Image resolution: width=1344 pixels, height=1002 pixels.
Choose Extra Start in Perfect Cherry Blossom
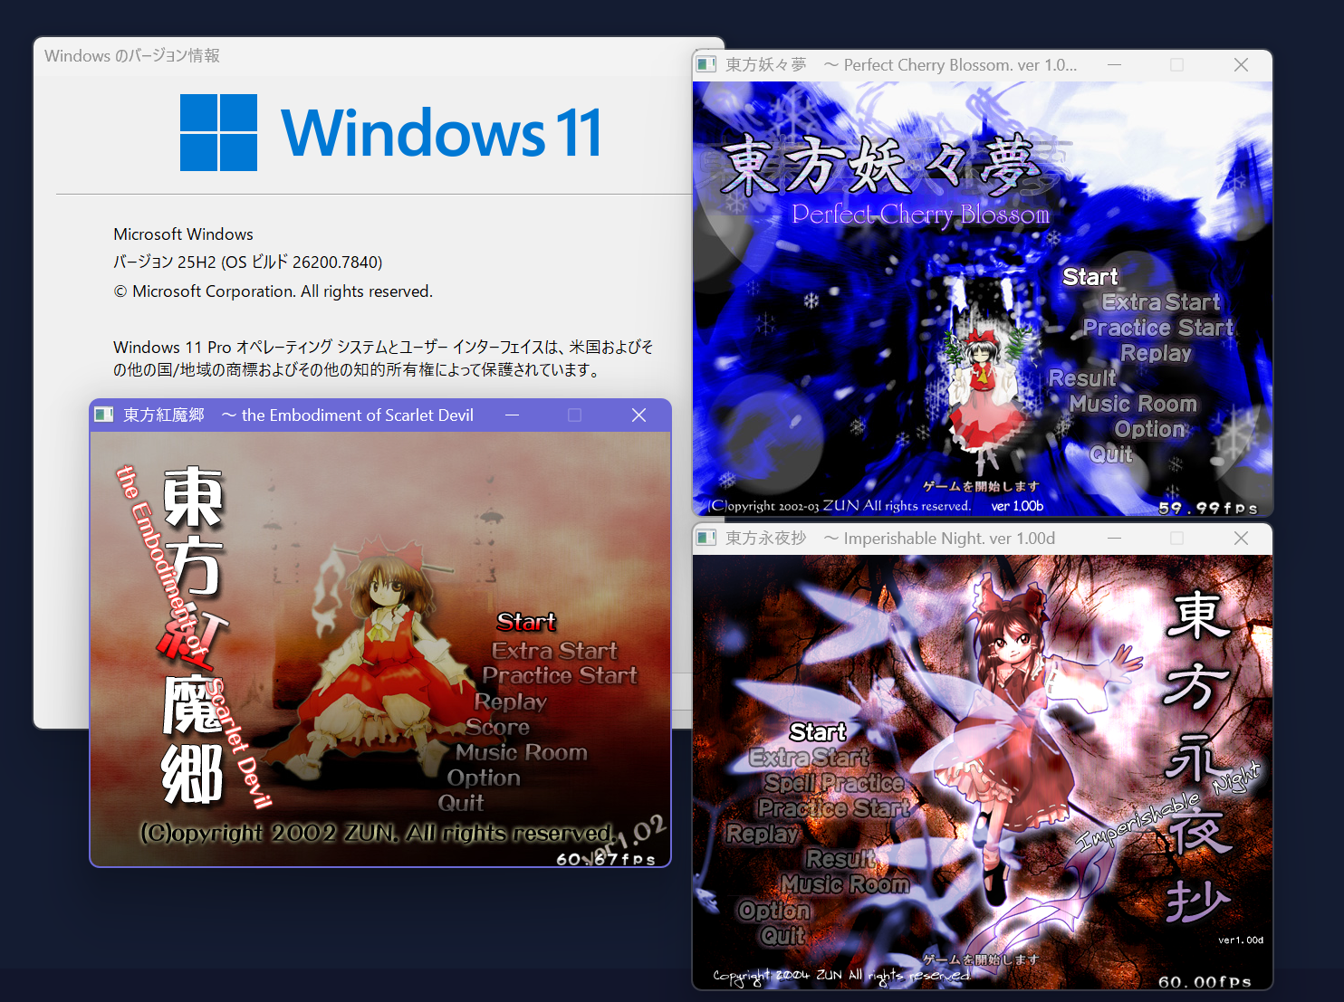click(x=1160, y=302)
